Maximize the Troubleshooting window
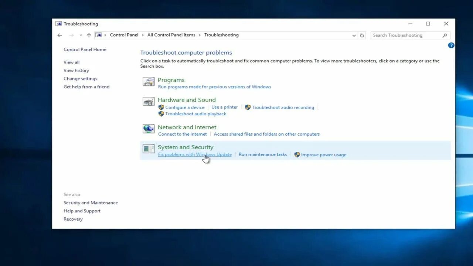 point(428,24)
